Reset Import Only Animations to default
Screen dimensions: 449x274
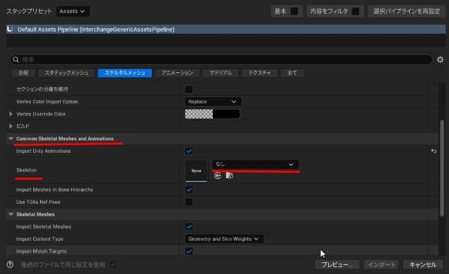pyautogui.click(x=434, y=151)
